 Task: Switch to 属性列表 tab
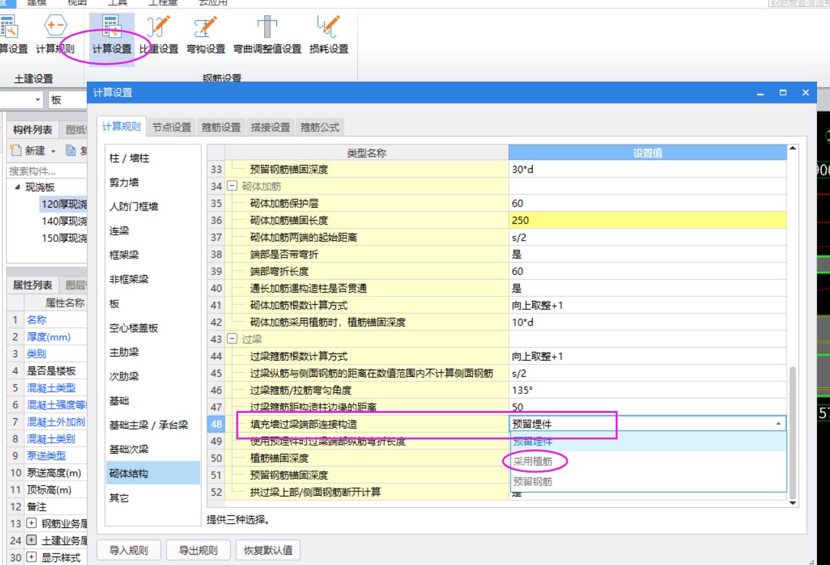(x=33, y=285)
